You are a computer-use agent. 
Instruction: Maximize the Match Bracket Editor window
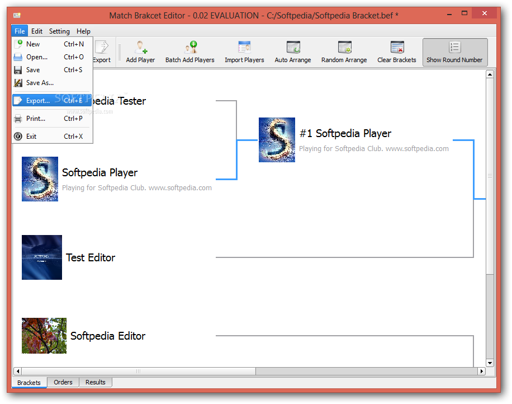[464, 13]
